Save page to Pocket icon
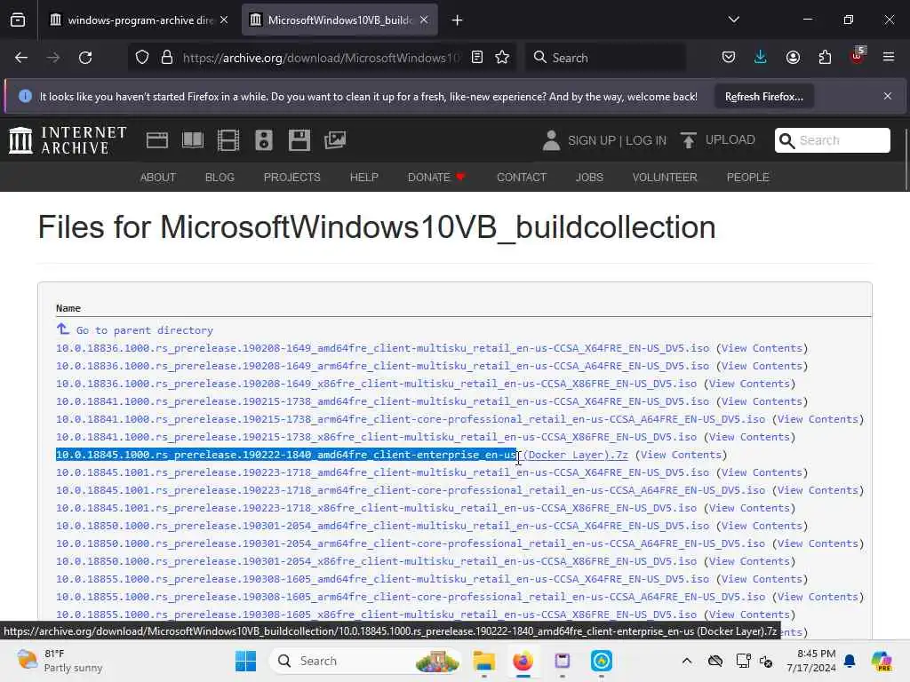The image size is (910, 682). (x=729, y=58)
